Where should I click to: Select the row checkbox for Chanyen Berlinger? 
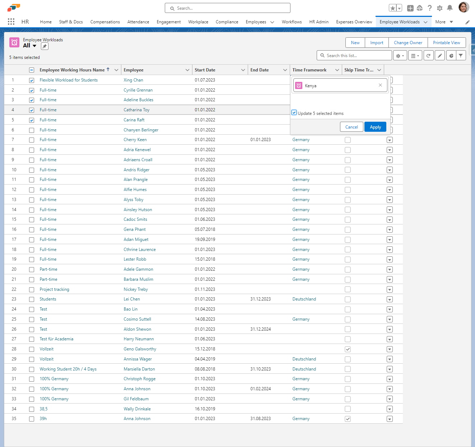tap(32, 130)
